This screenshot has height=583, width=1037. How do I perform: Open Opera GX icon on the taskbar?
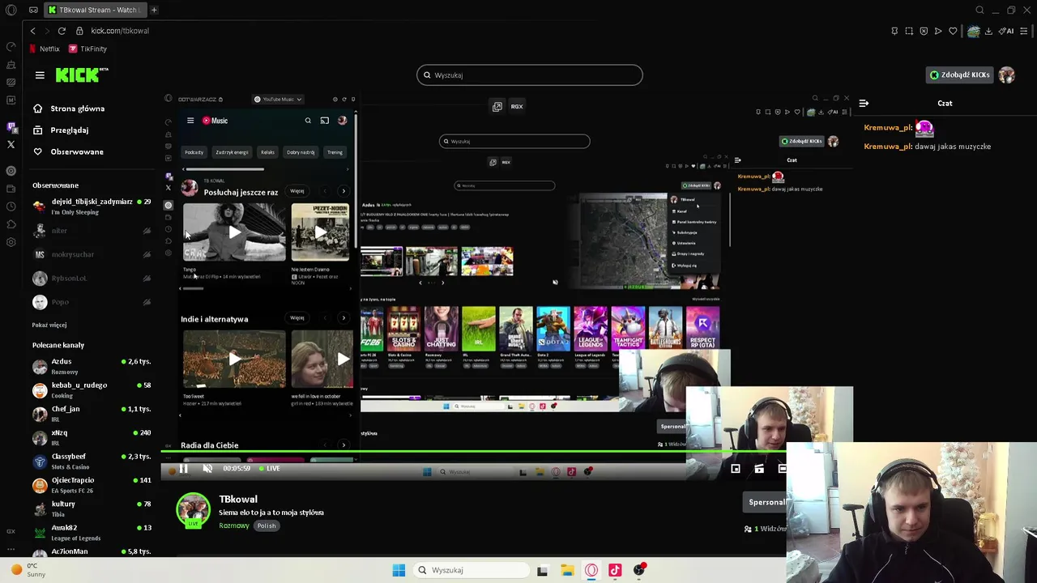[591, 570]
